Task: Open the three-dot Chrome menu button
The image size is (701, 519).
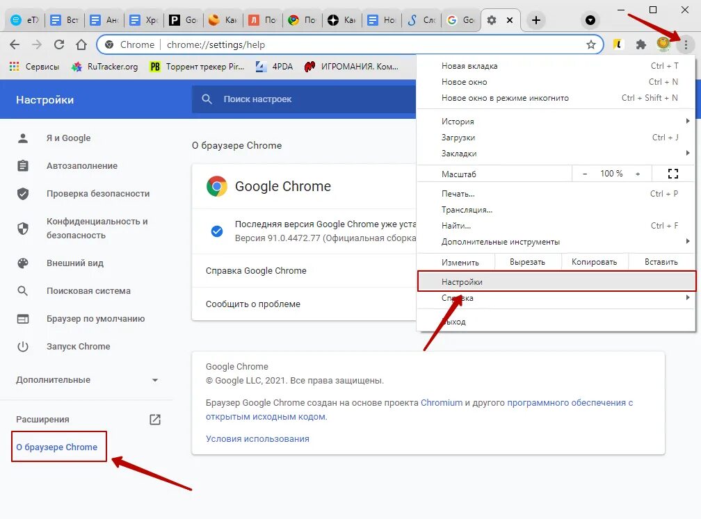Action: 686,44
